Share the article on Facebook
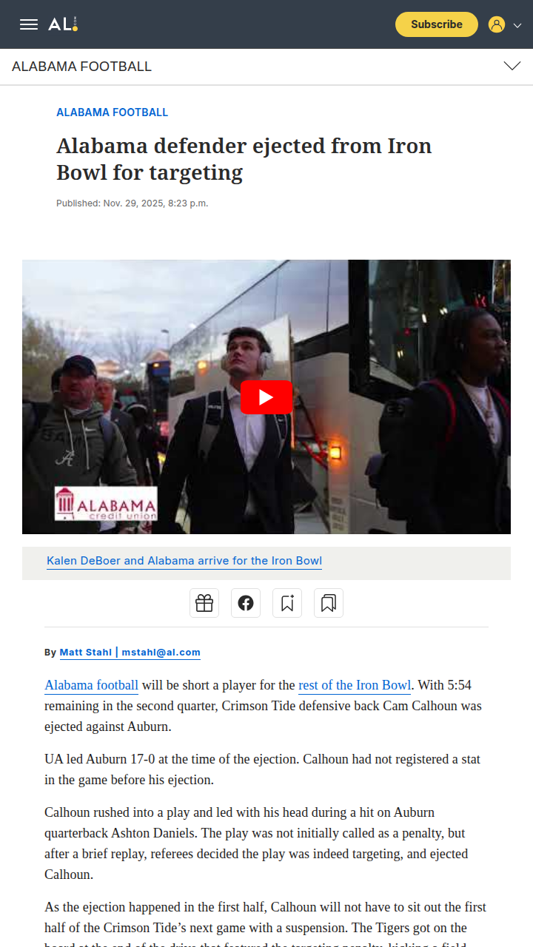The width and height of the screenshot is (533, 947). tap(246, 603)
